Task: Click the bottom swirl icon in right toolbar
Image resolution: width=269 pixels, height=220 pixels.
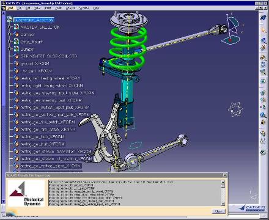Action: (263, 152)
